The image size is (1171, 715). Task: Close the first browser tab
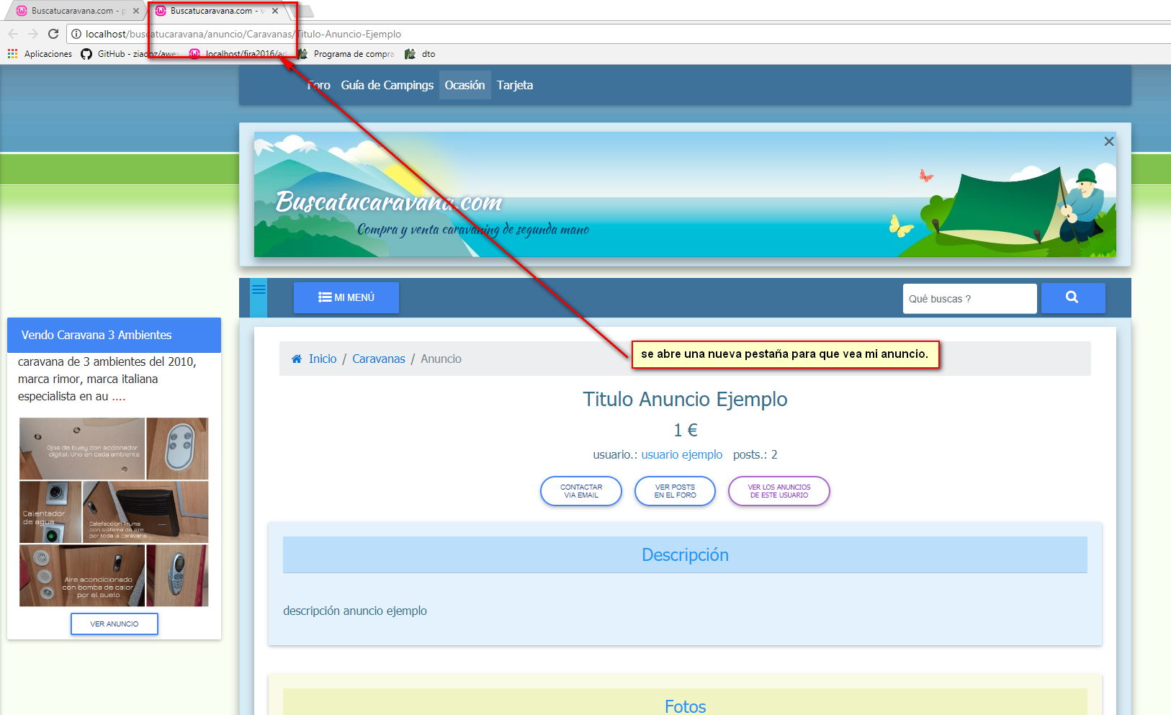pos(136,11)
